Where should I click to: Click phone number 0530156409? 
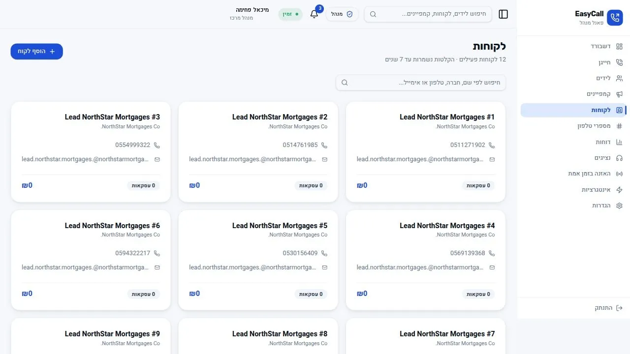coord(300,253)
